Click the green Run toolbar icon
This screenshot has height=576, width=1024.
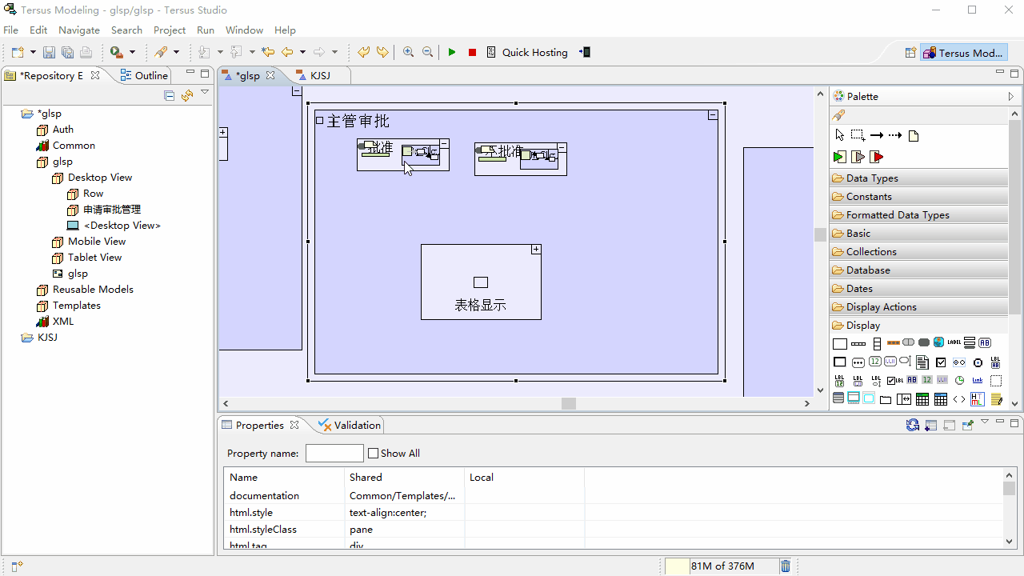coord(452,52)
